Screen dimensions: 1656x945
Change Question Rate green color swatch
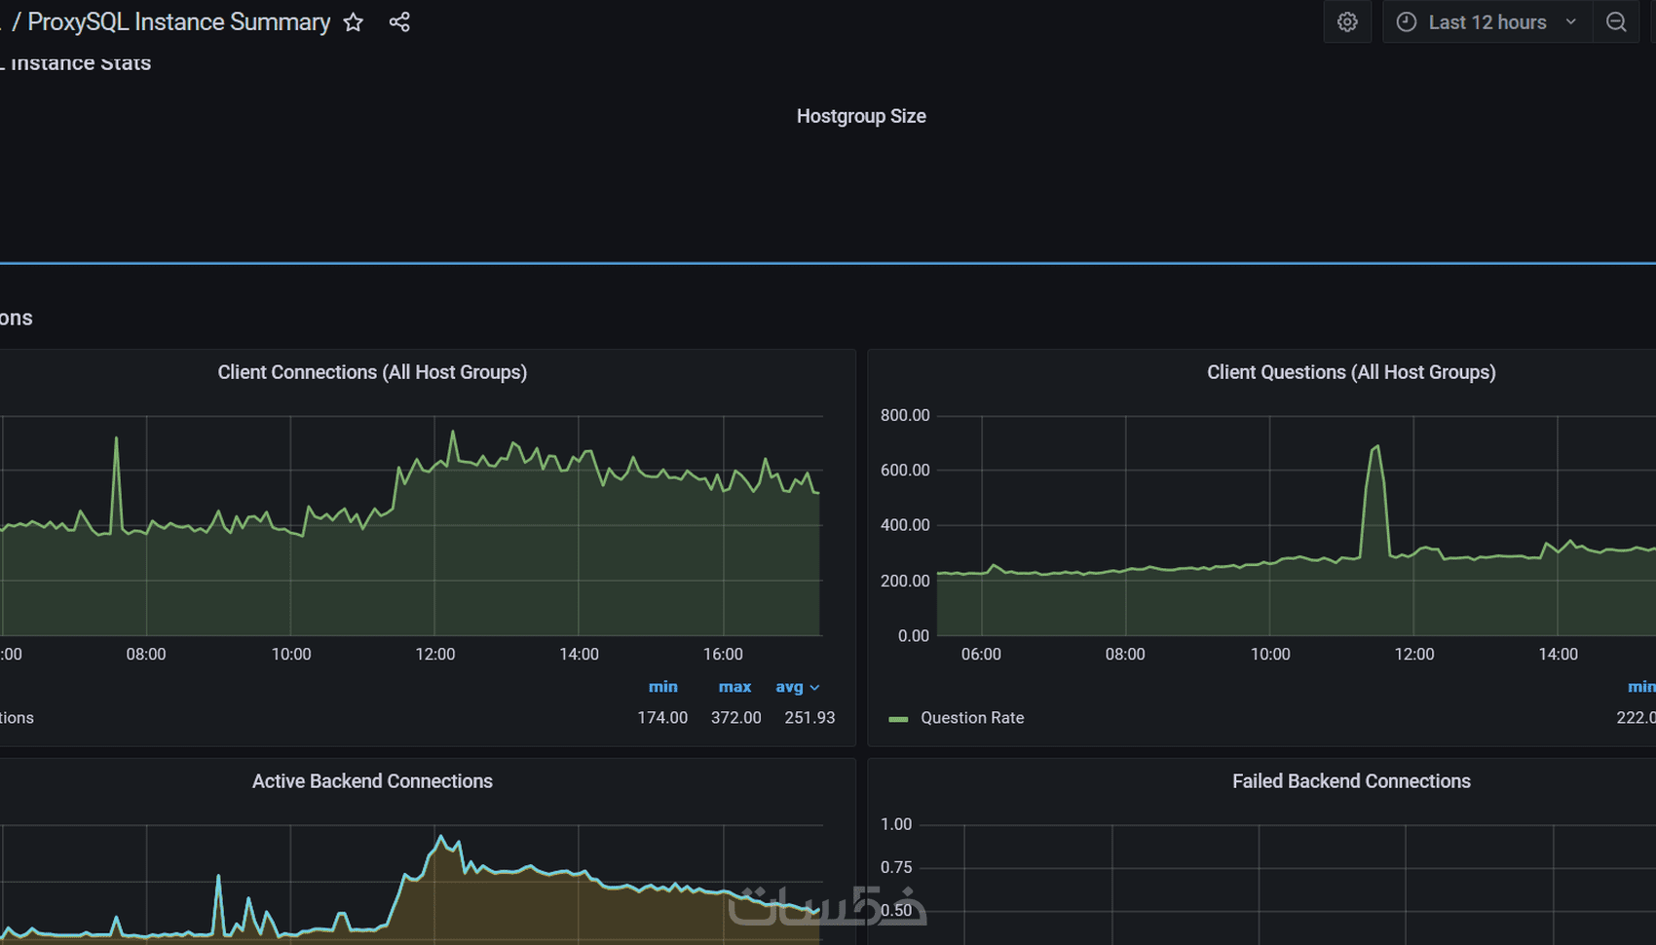tap(898, 719)
